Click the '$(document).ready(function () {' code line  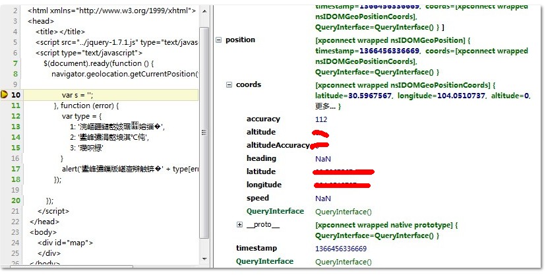tap(98, 63)
